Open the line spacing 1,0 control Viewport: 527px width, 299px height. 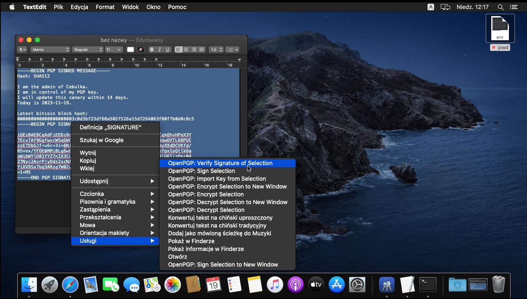coord(216,50)
